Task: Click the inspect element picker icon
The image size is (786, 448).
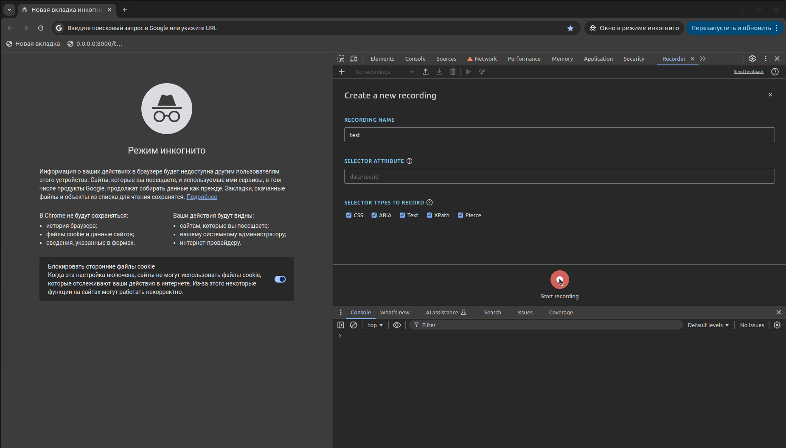Action: coord(341,59)
